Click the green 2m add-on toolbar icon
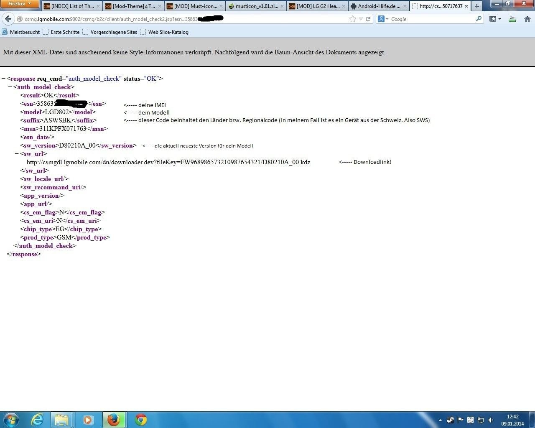Viewport: 535px width, 428px height. point(512,19)
